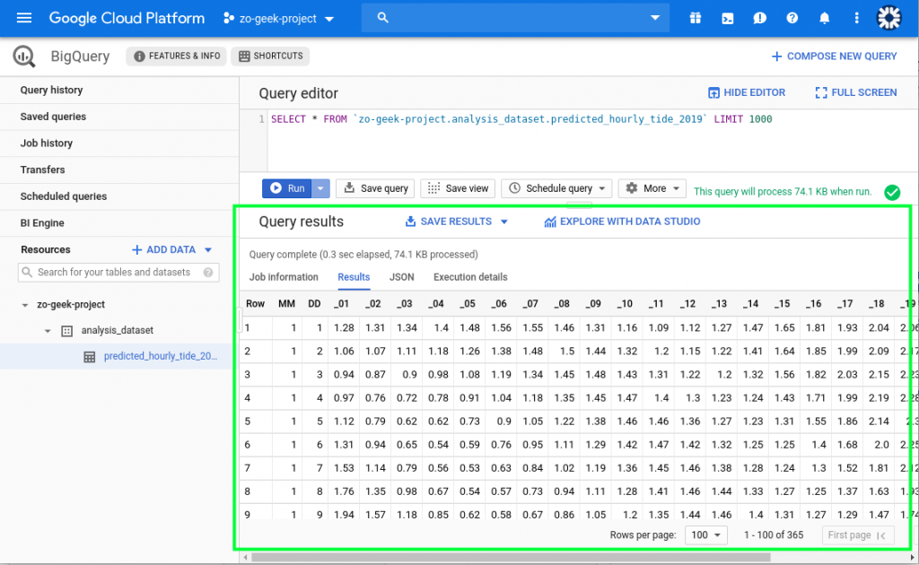Image resolution: width=919 pixels, height=565 pixels.
Task: Click the Add Data button
Action: tap(165, 250)
